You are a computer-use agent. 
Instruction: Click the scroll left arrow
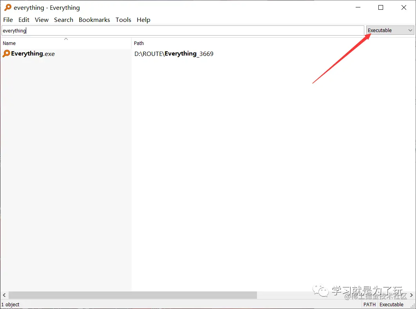[4, 295]
